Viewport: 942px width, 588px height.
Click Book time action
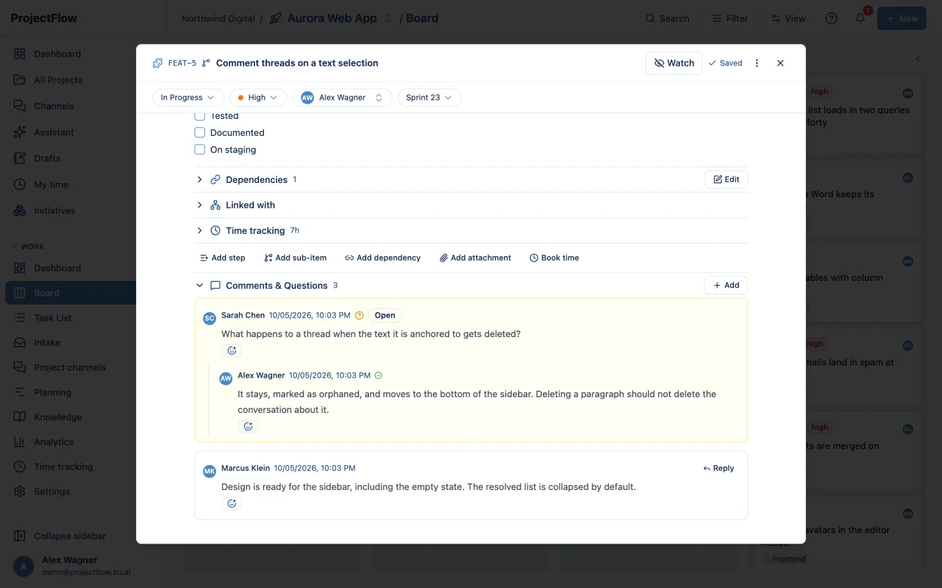point(554,258)
